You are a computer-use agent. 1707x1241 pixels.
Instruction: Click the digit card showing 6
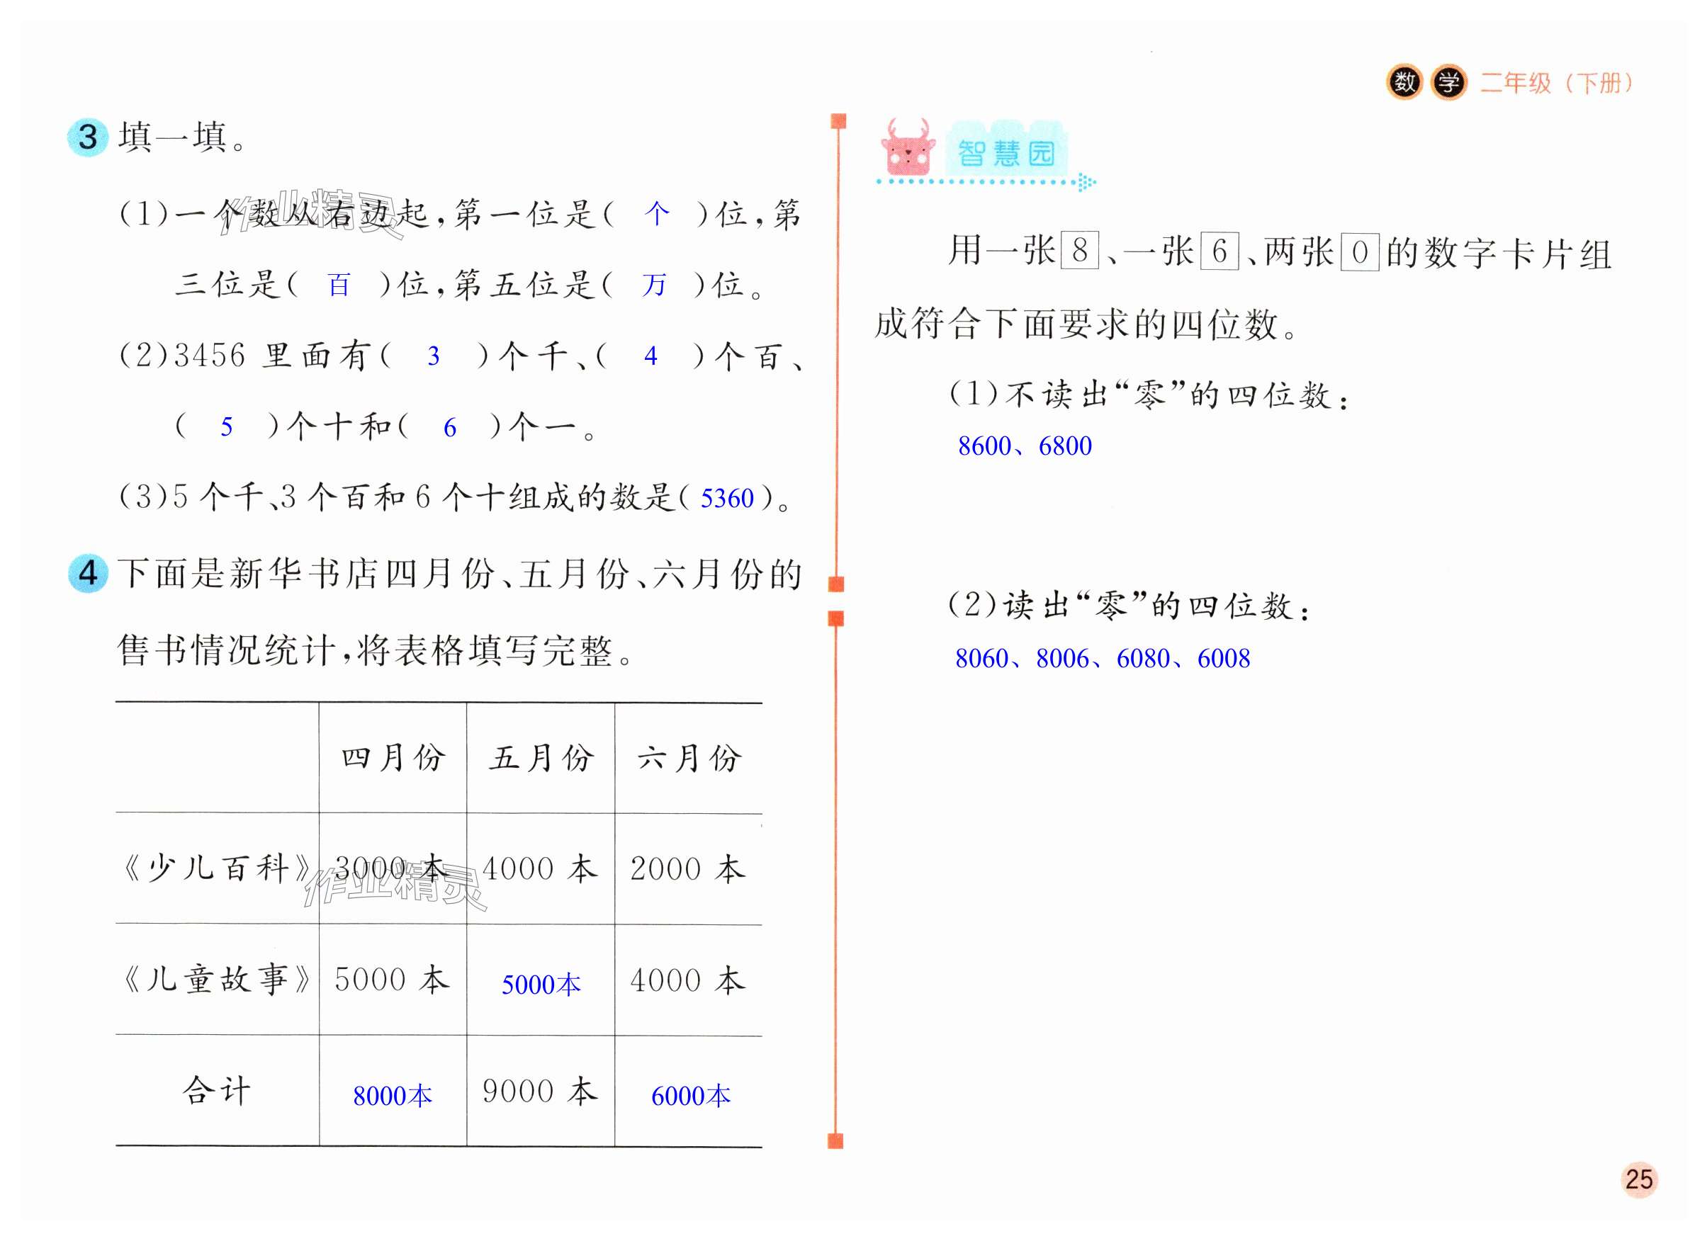(x=1219, y=251)
